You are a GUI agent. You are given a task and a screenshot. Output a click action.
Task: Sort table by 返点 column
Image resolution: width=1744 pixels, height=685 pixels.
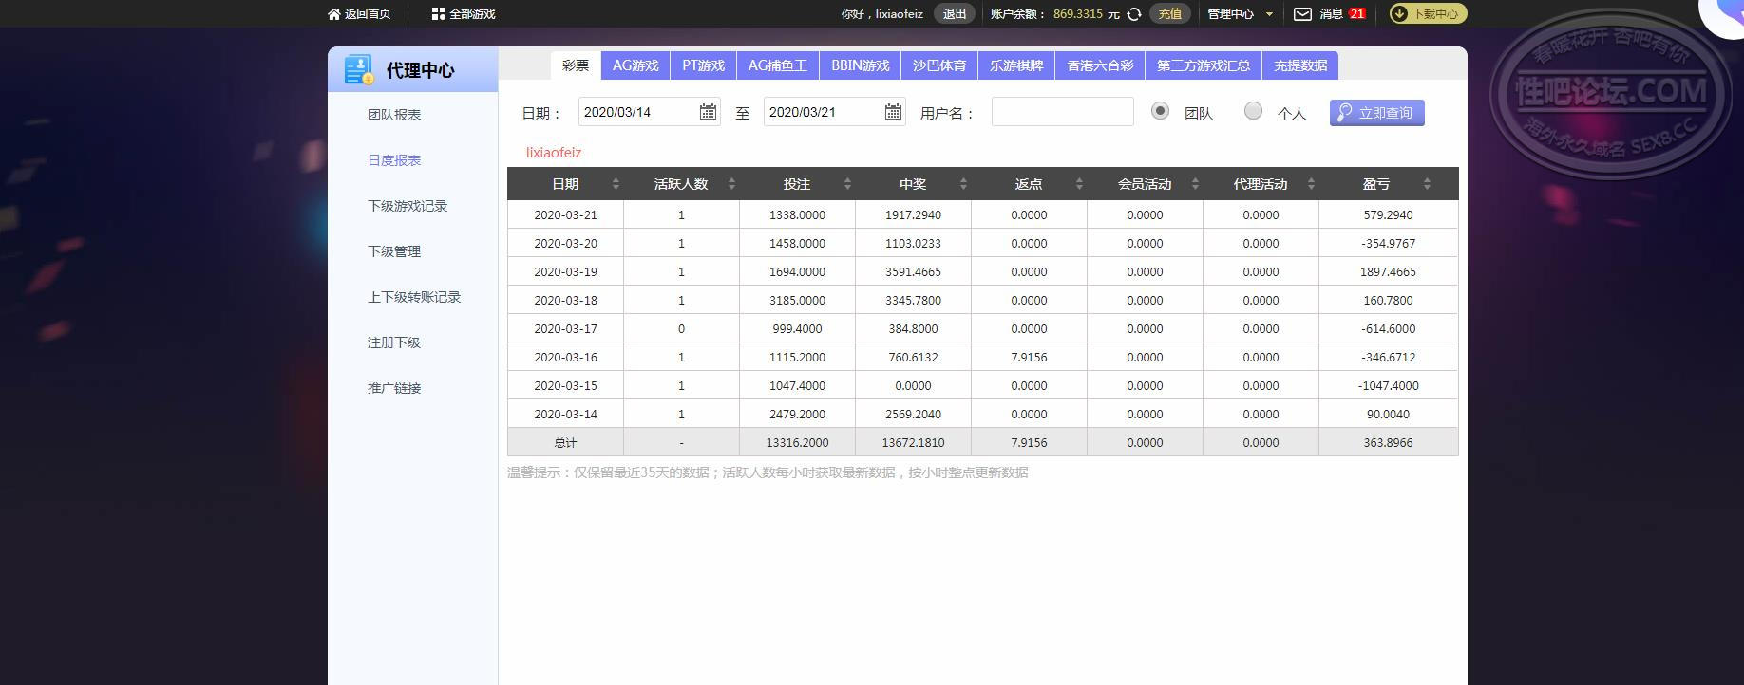tap(1079, 184)
